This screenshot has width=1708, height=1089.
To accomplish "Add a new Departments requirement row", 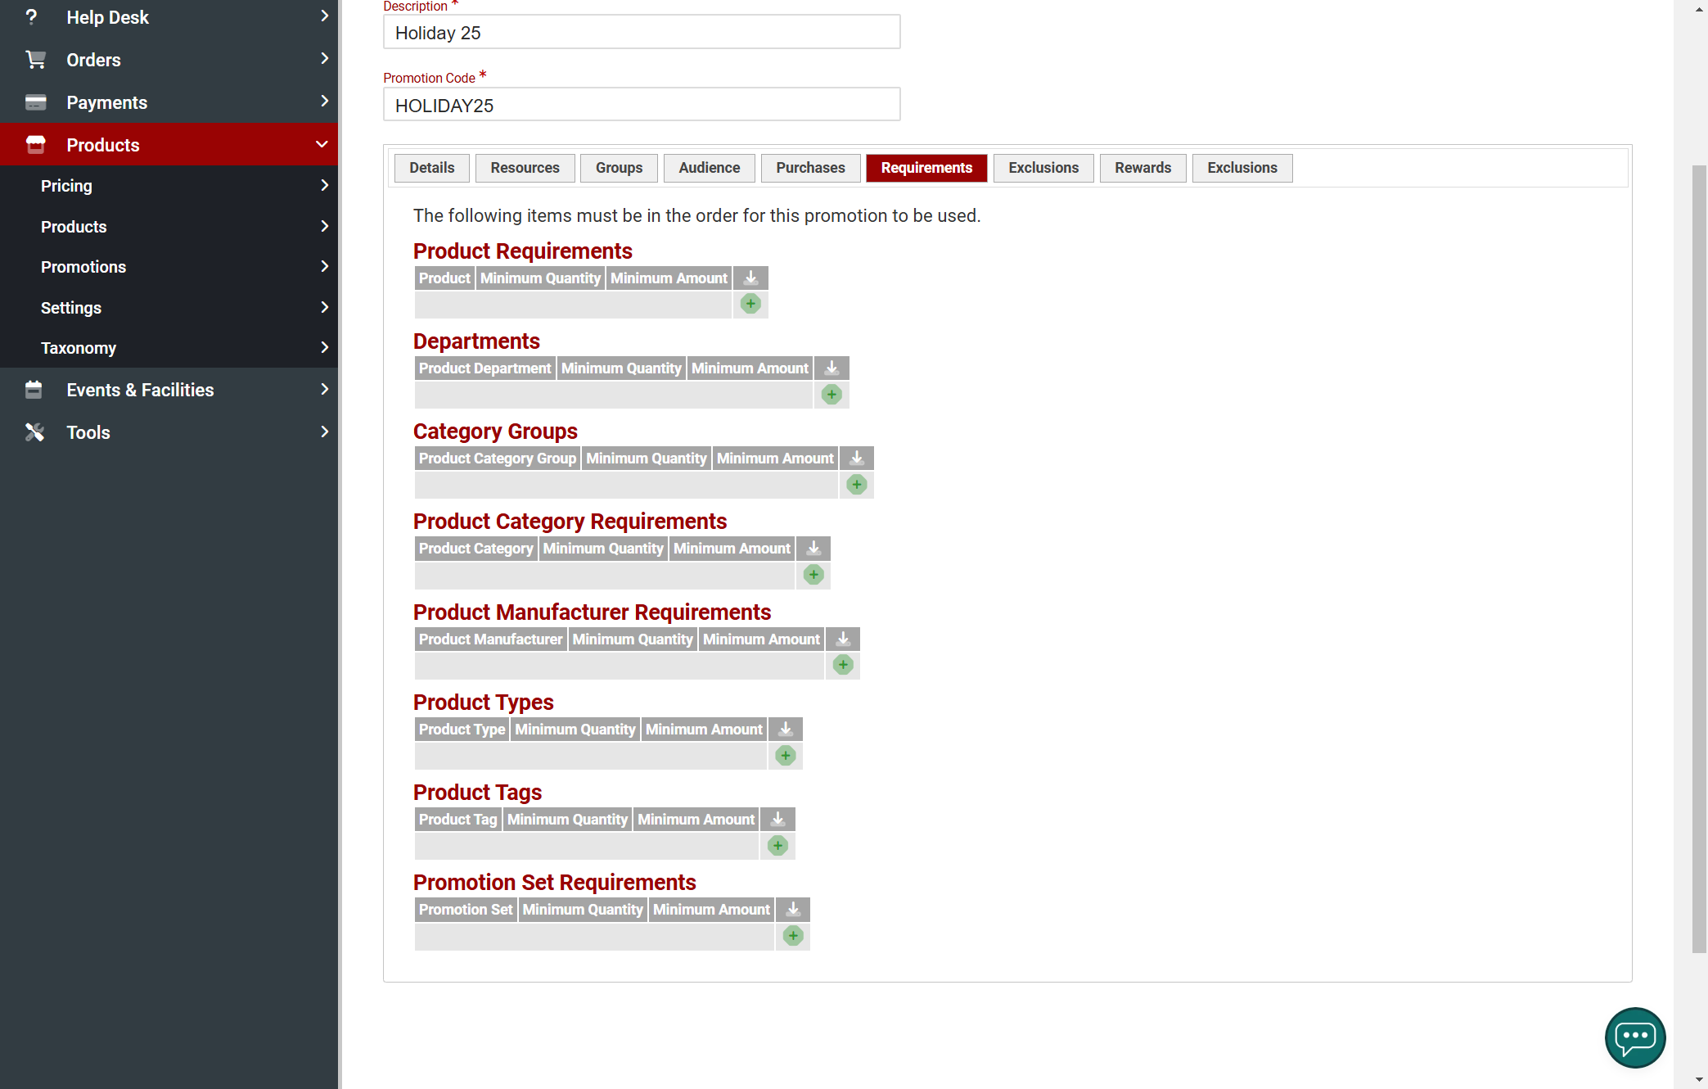I will 831,395.
